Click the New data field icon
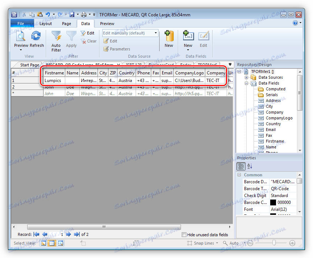 188,36
